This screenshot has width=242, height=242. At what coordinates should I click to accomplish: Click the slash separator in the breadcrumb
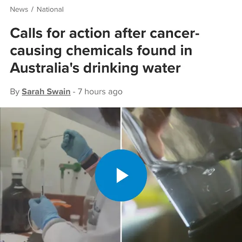tap(32, 10)
